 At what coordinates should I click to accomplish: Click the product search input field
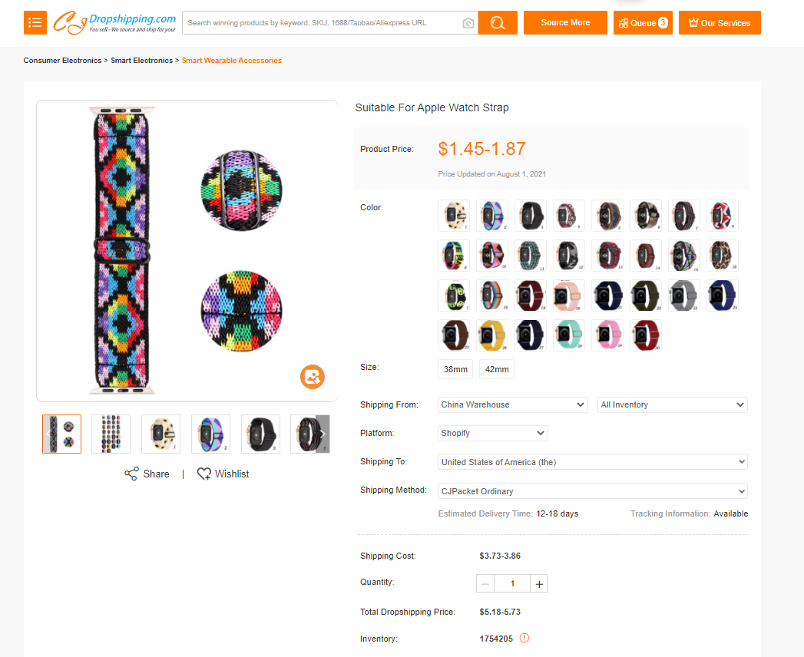[x=323, y=23]
